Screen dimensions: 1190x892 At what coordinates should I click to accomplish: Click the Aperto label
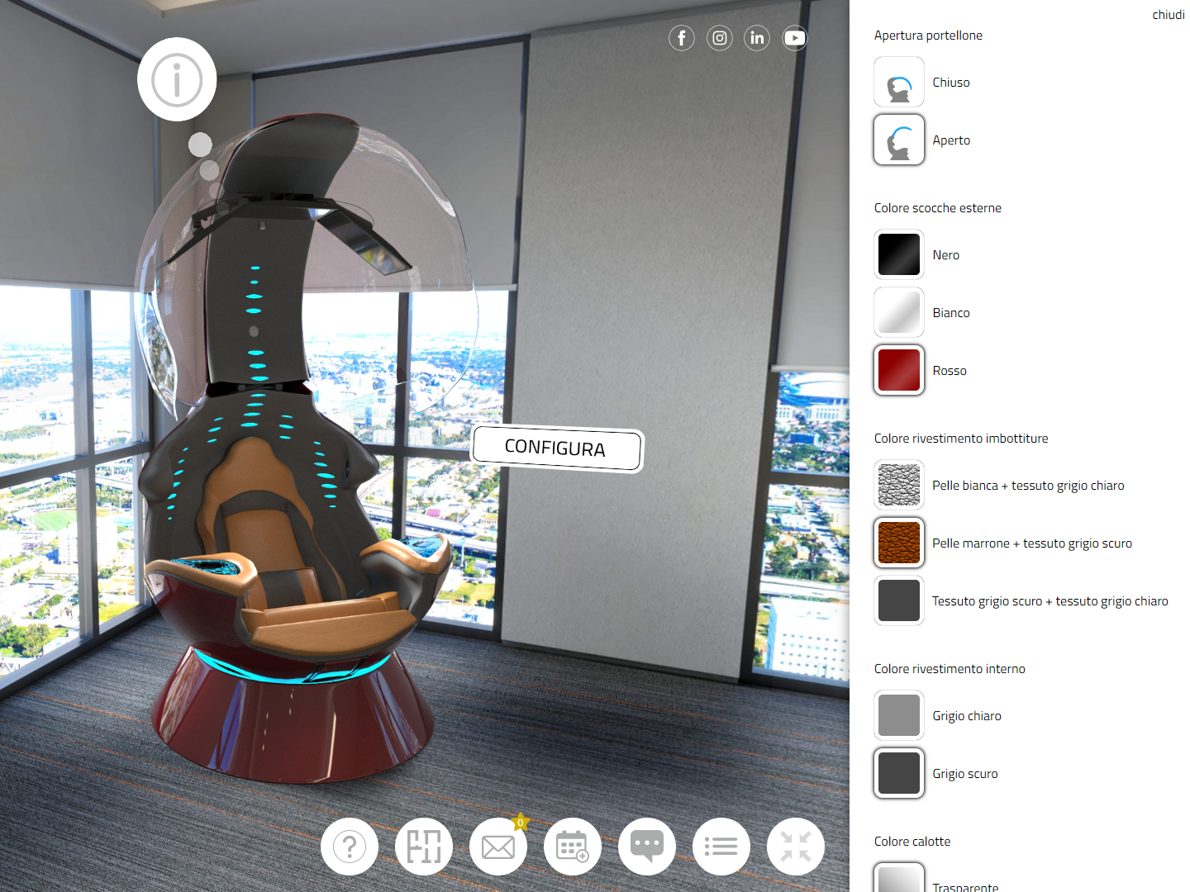(x=951, y=140)
